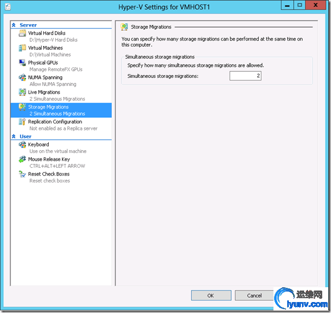331x313 pixels.
Task: Click the Storage Migrations icon in sidebar
Action: pos(22,107)
